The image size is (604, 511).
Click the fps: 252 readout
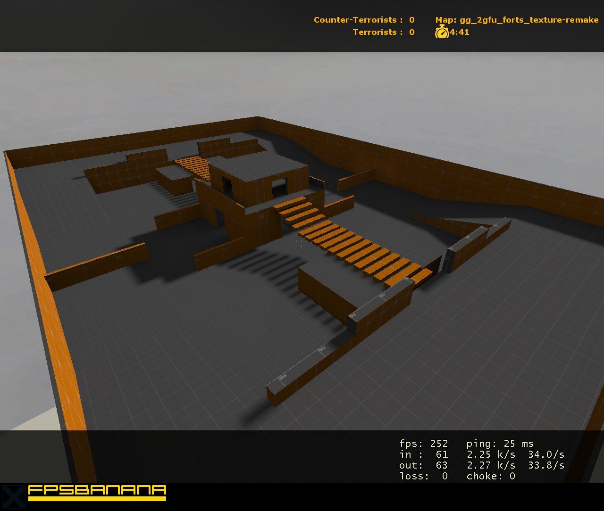point(423,444)
